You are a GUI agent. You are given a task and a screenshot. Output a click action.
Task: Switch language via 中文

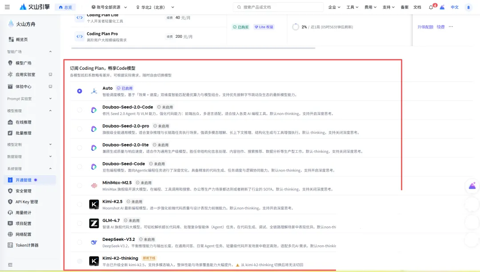pyautogui.click(x=455, y=7)
